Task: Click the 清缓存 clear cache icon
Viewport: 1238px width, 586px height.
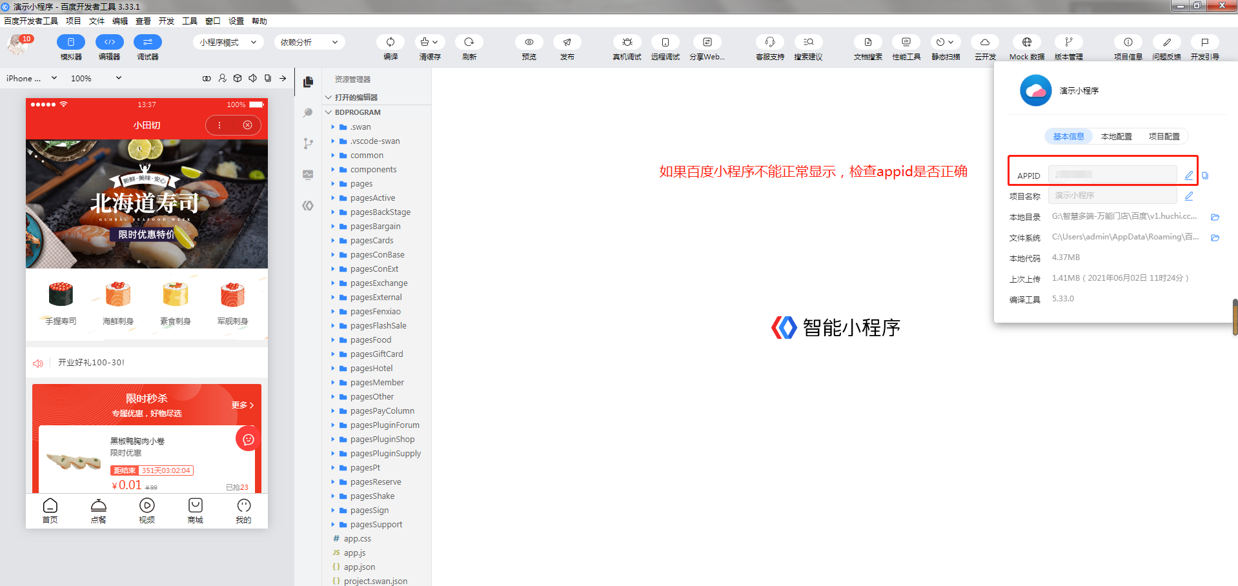Action: click(430, 42)
